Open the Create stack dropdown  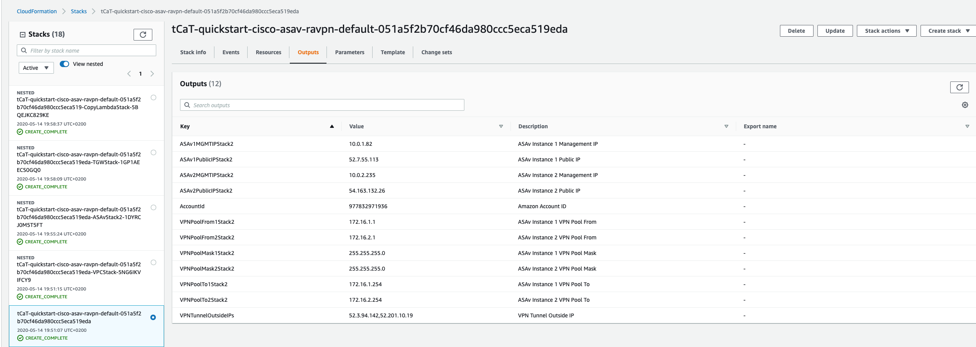click(x=949, y=31)
